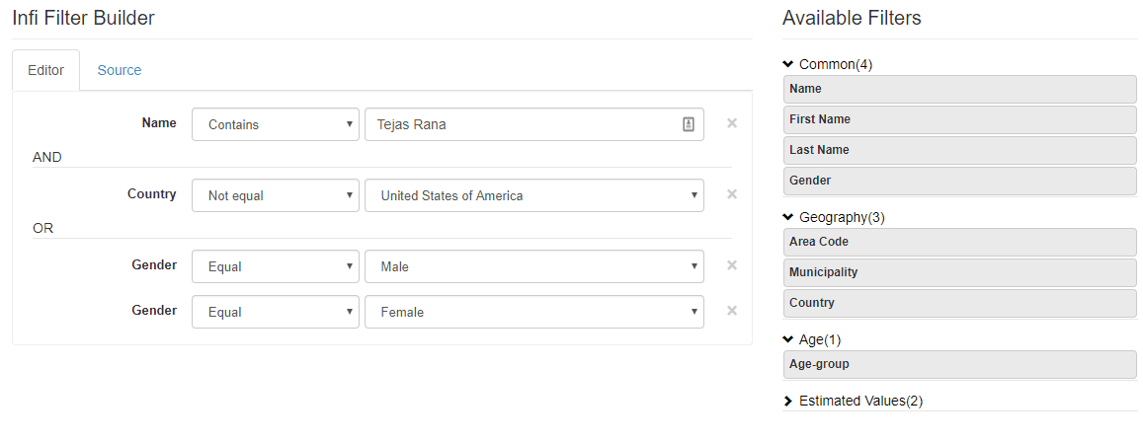Open the Gender value dropdown showing Female

(x=533, y=312)
